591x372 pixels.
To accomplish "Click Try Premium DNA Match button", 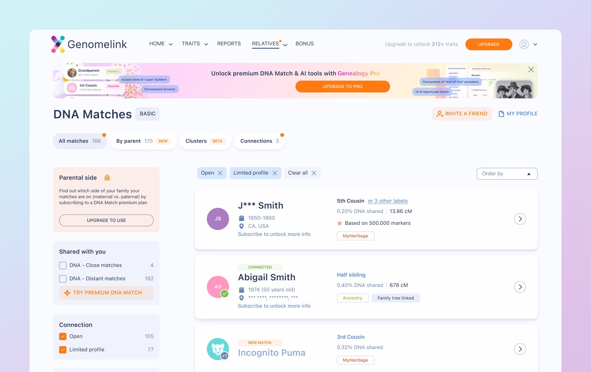I will click(106, 293).
